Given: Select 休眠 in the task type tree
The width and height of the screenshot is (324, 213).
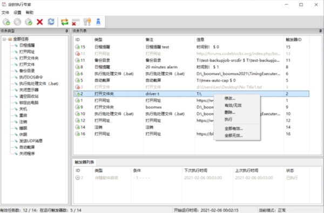Looking at the screenshot, I should (x=23, y=135).
